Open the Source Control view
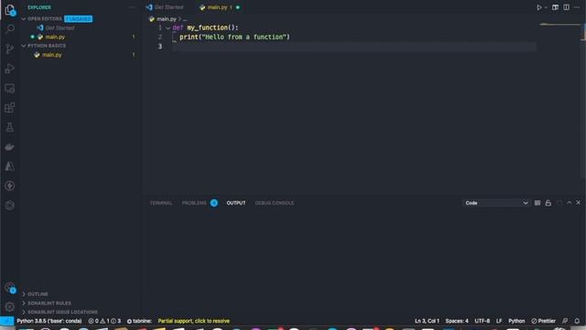The height and width of the screenshot is (330, 586). click(x=10, y=49)
